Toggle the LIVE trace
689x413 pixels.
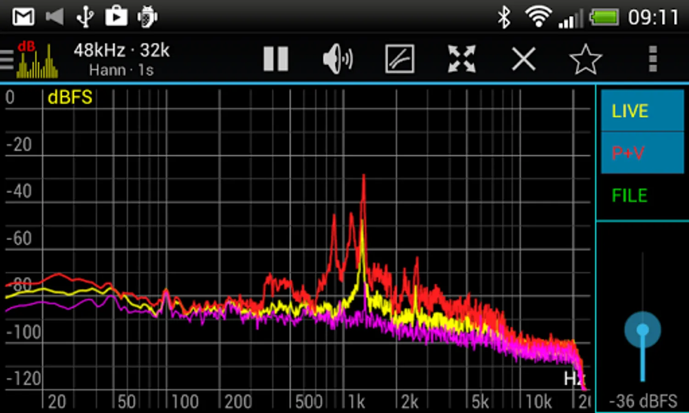tap(642, 111)
